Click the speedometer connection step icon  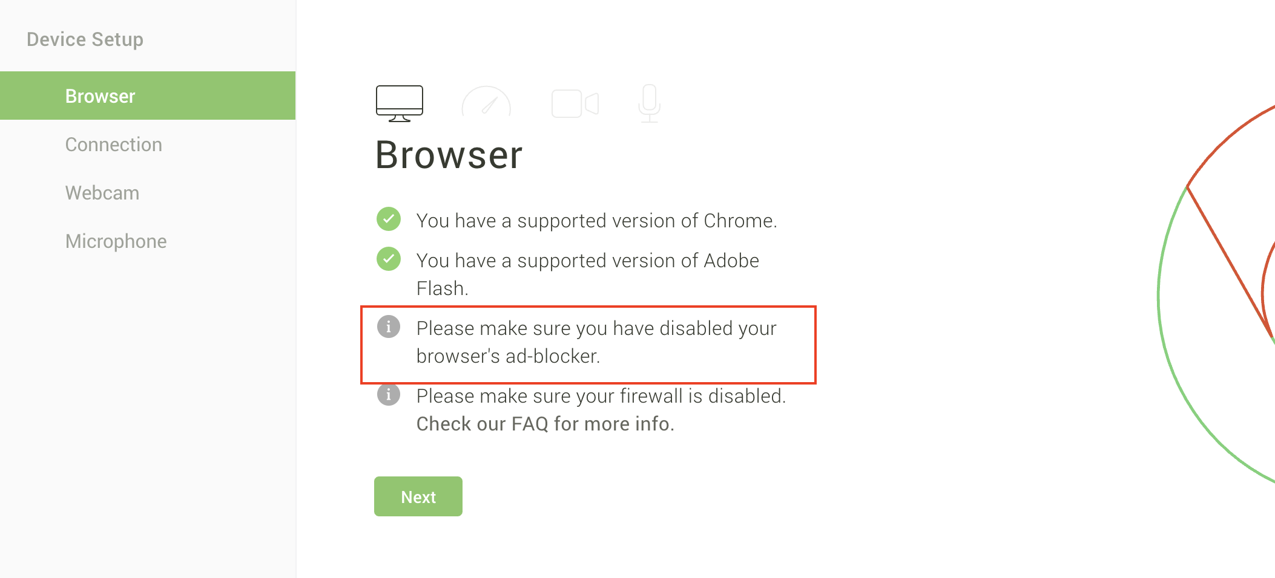tap(486, 101)
